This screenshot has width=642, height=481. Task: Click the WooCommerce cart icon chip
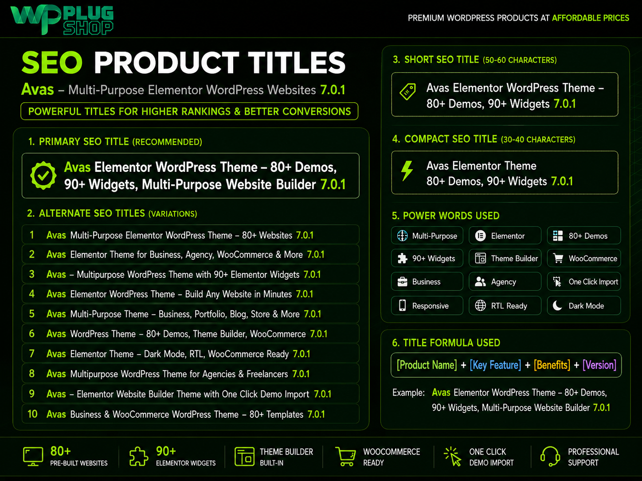[584, 258]
